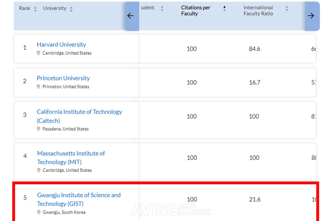Image resolution: width=332 pixels, height=221 pixels.
Task: Click 'Princeton, United States' location text
Action: point(66,86)
